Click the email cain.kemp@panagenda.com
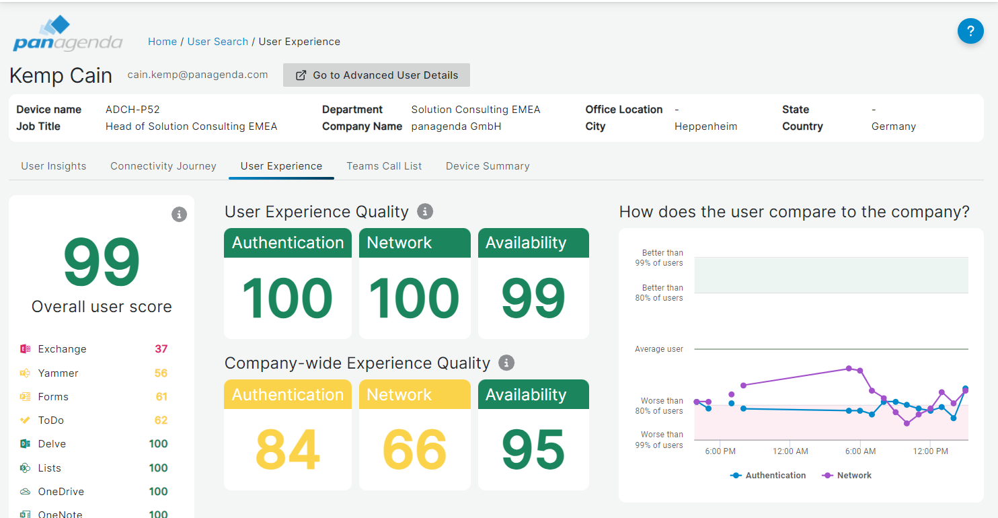This screenshot has height=518, width=998. tap(198, 75)
